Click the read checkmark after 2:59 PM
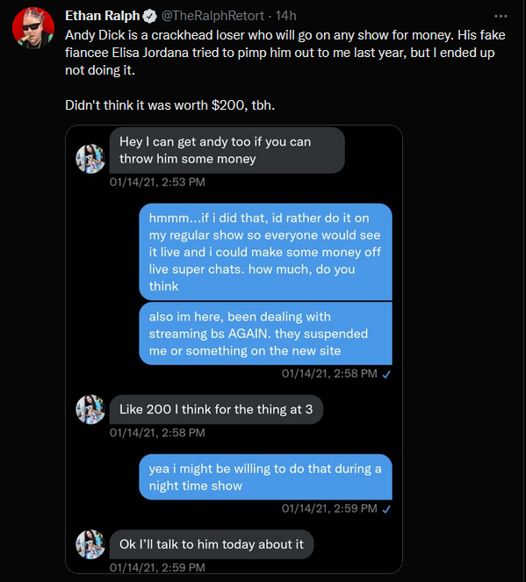The image size is (526, 582). pos(386,509)
